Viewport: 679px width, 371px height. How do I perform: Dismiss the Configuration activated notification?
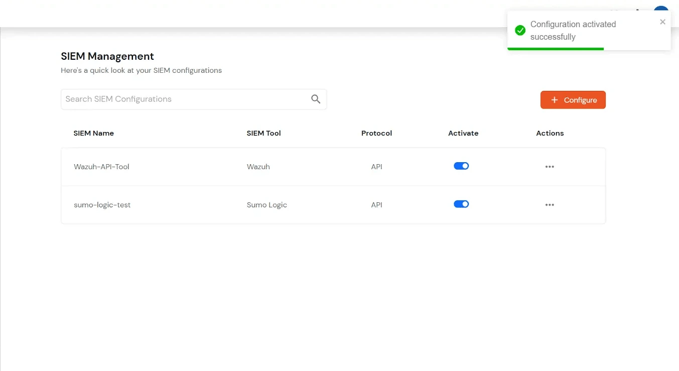coord(662,22)
